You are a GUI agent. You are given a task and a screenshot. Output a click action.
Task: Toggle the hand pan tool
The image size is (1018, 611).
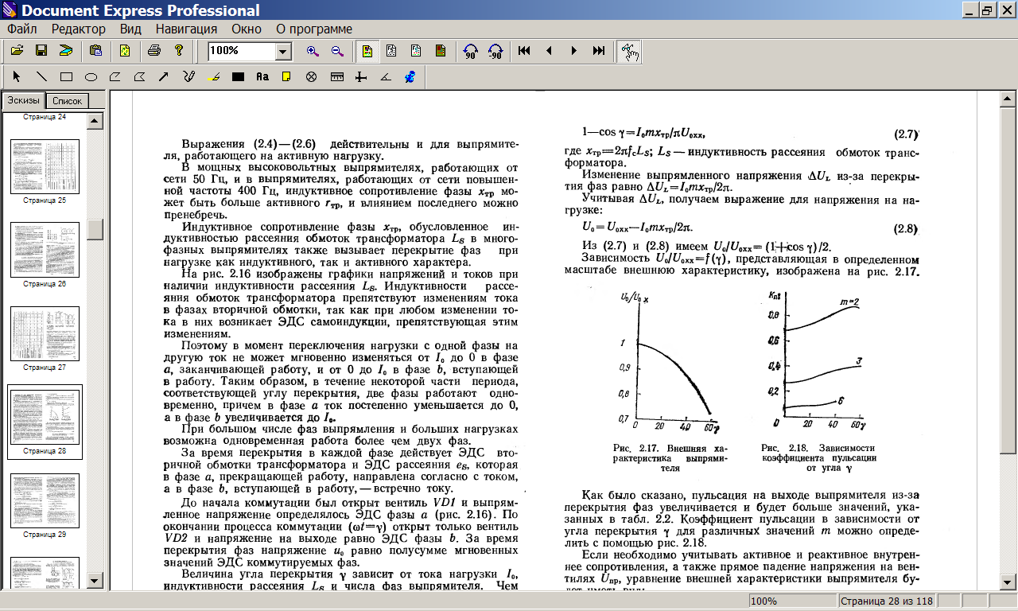(x=628, y=51)
